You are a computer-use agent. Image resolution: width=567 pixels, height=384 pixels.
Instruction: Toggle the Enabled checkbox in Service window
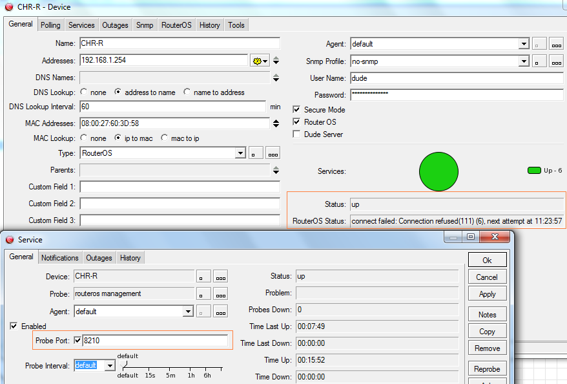14,326
